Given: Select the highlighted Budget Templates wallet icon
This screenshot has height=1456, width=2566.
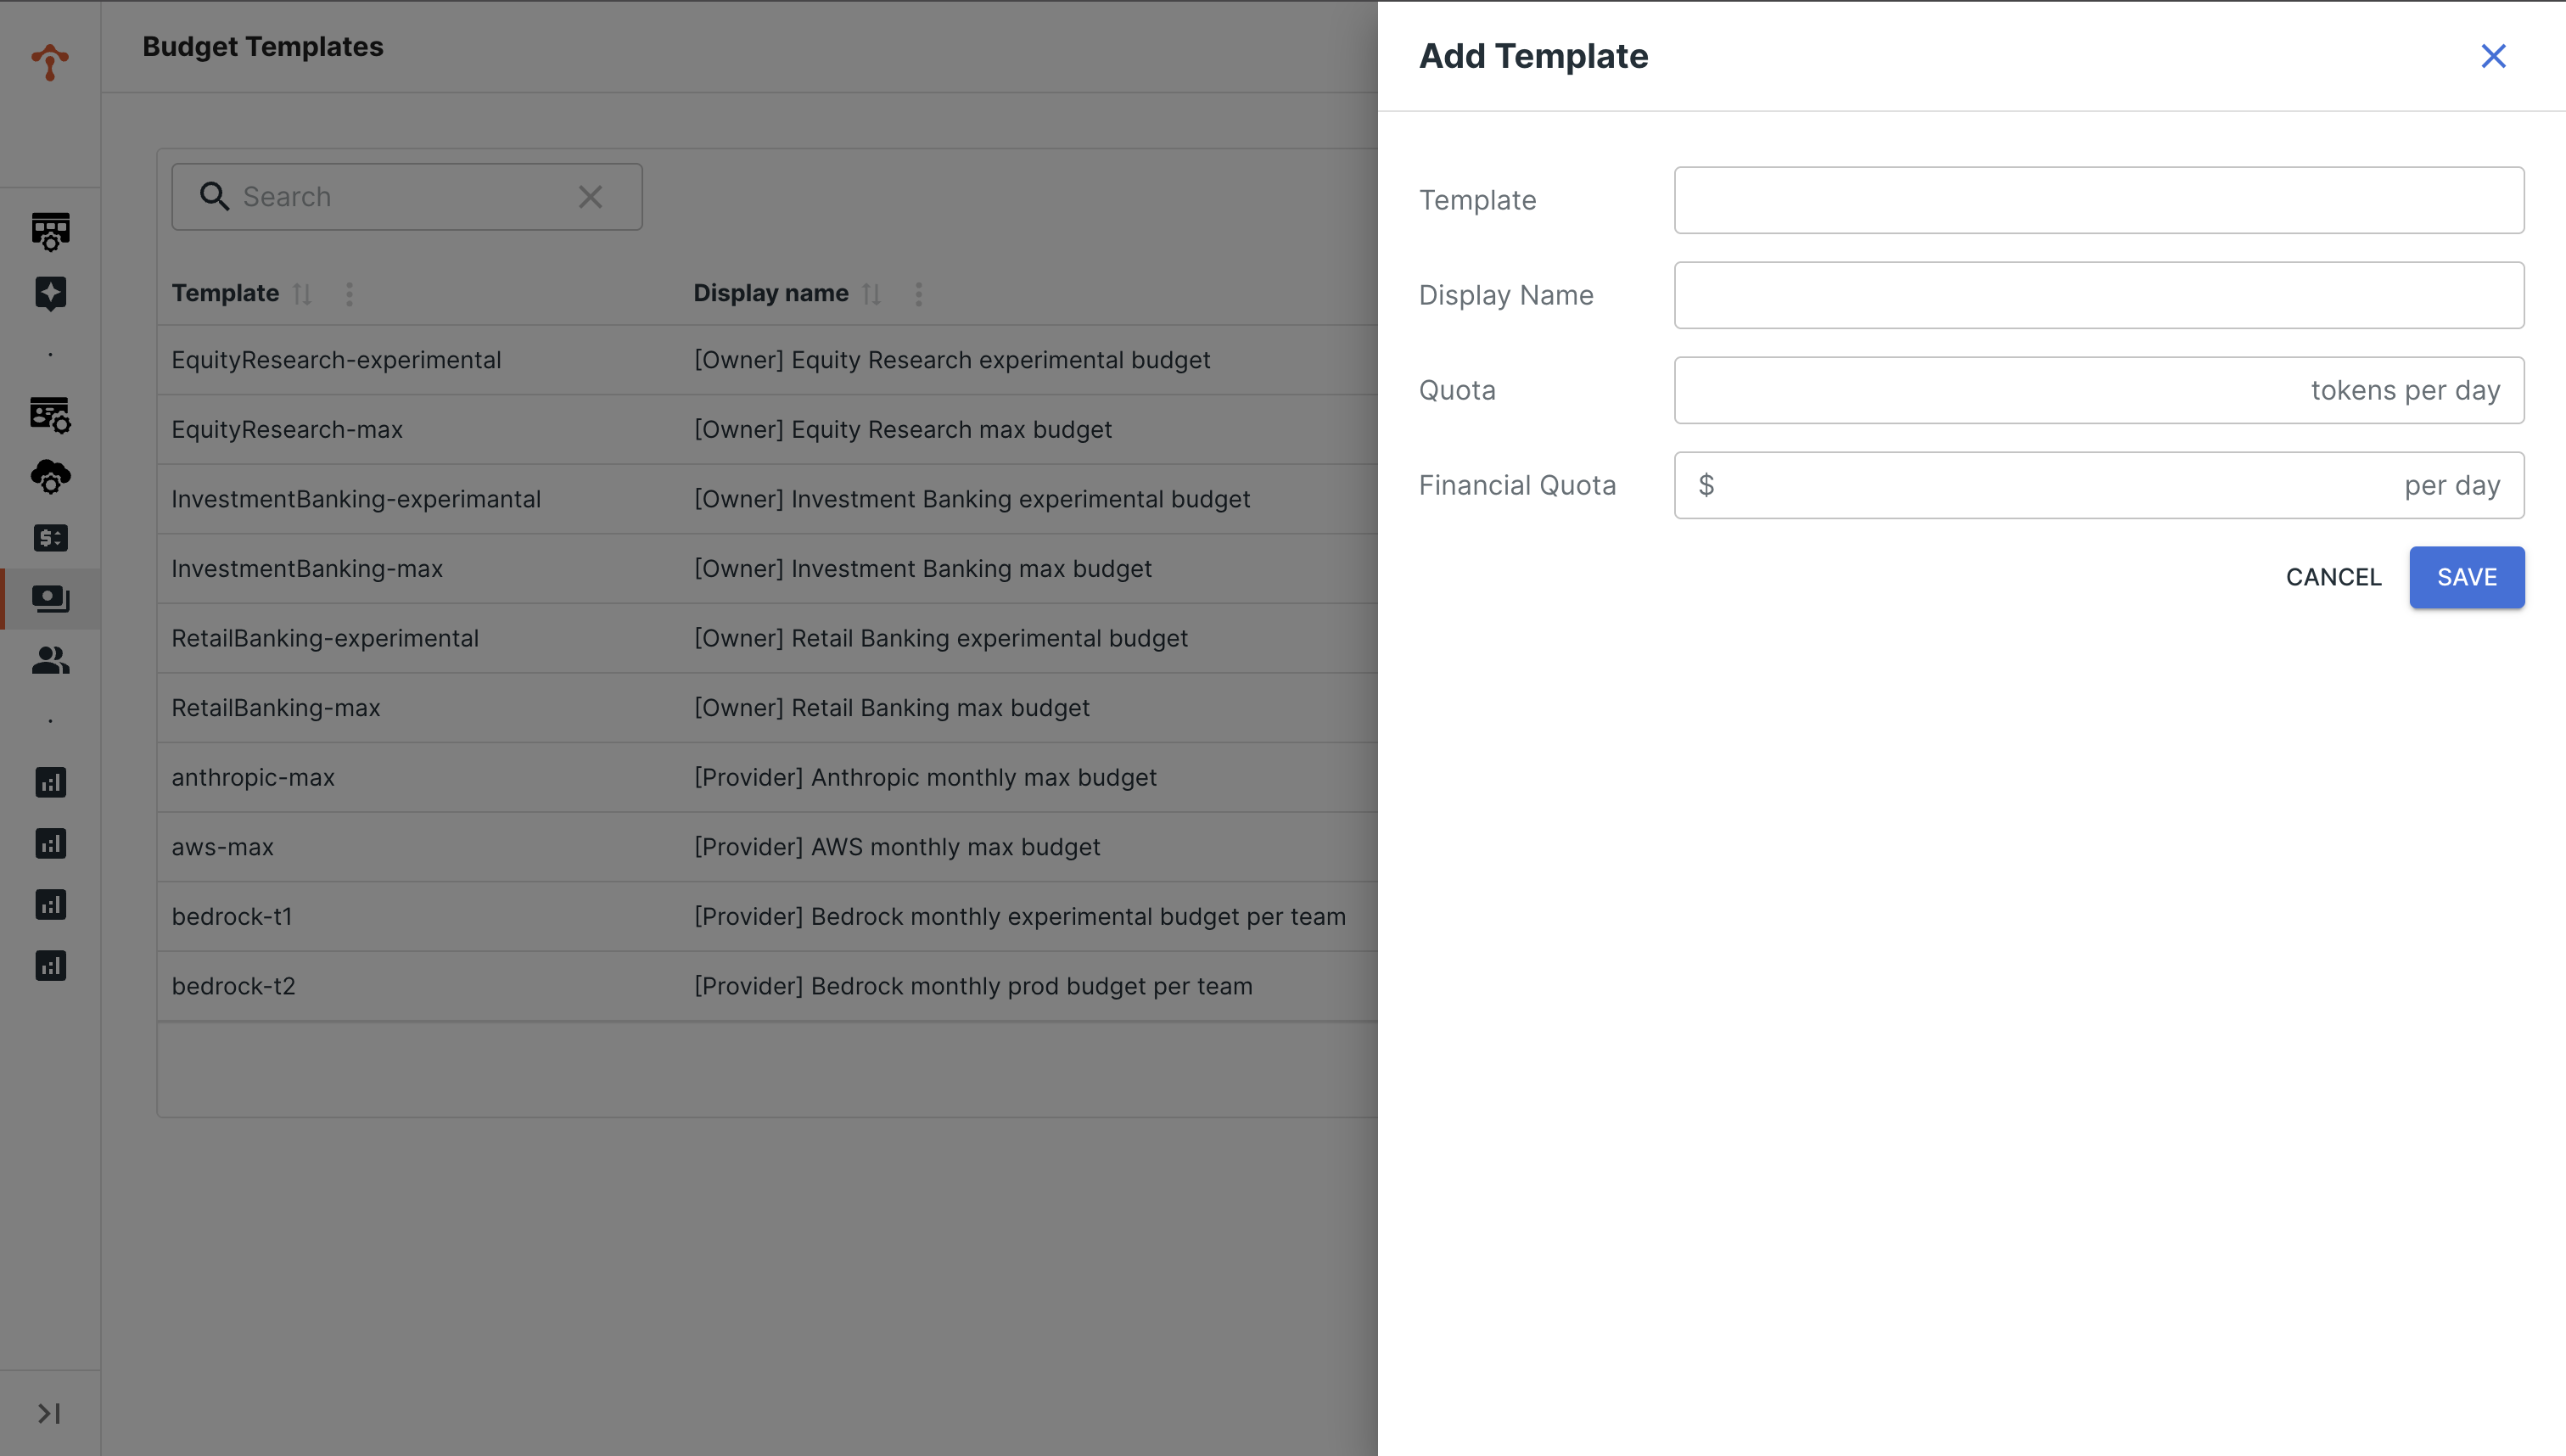Looking at the screenshot, I should (50, 599).
